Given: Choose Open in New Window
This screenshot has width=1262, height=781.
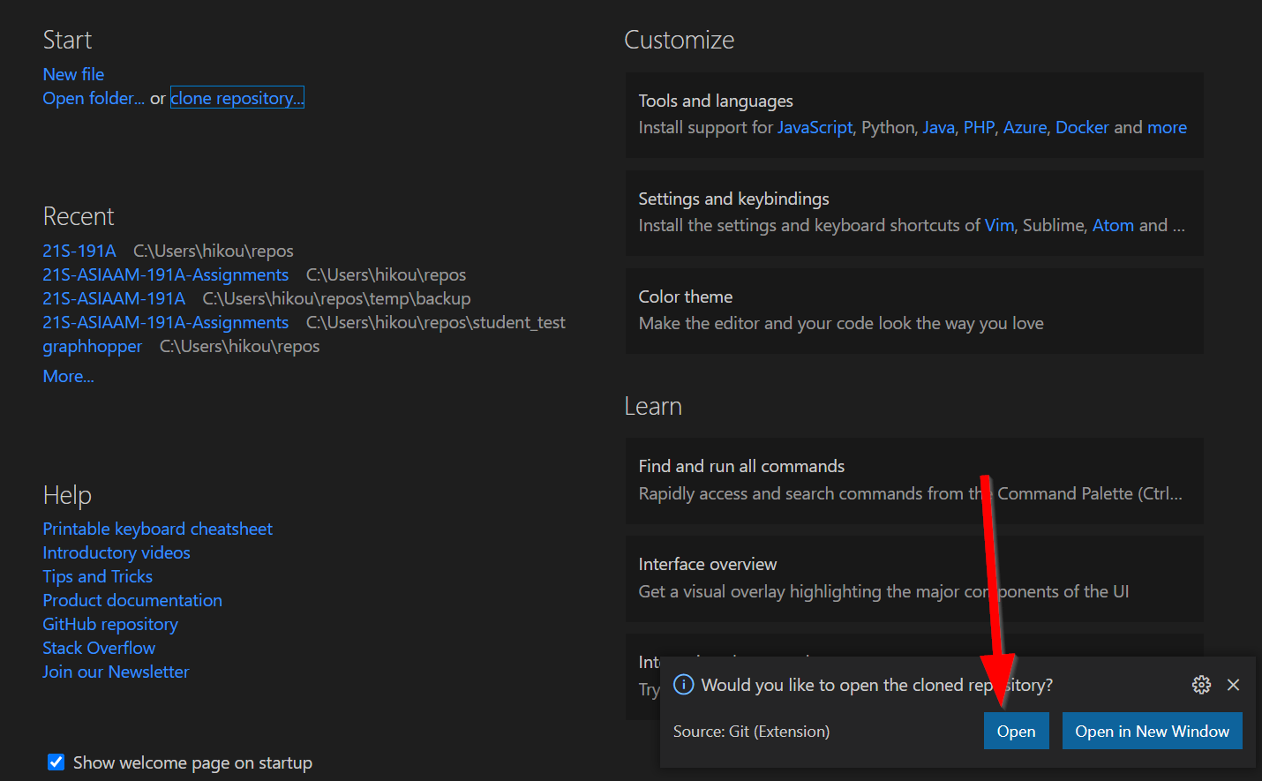Looking at the screenshot, I should point(1152,731).
